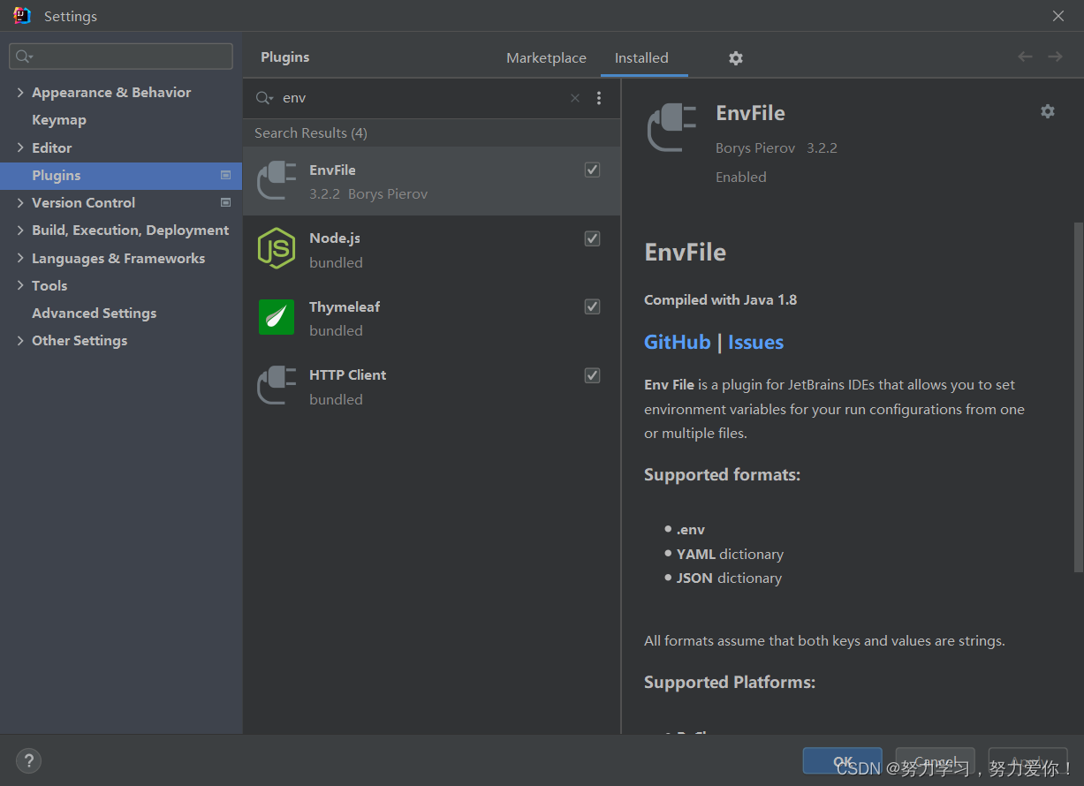The width and height of the screenshot is (1084, 786).
Task: Select the Thymeleaf plugin name
Action: [345, 306]
